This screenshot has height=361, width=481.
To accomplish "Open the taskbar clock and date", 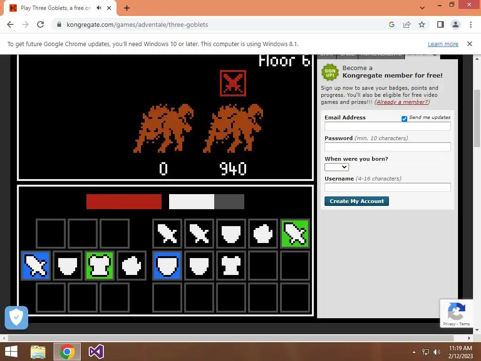I will (x=460, y=352).
